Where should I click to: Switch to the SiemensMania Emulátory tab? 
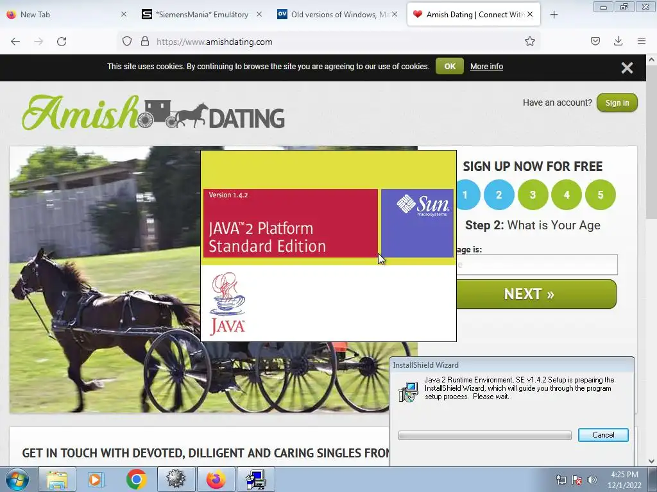click(202, 15)
